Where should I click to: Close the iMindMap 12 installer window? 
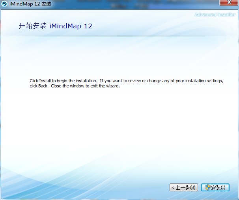pos(229,2)
